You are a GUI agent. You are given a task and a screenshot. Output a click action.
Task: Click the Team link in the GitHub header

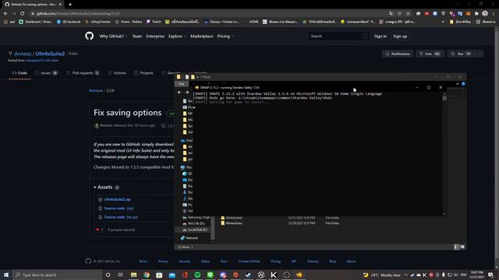tap(137, 37)
